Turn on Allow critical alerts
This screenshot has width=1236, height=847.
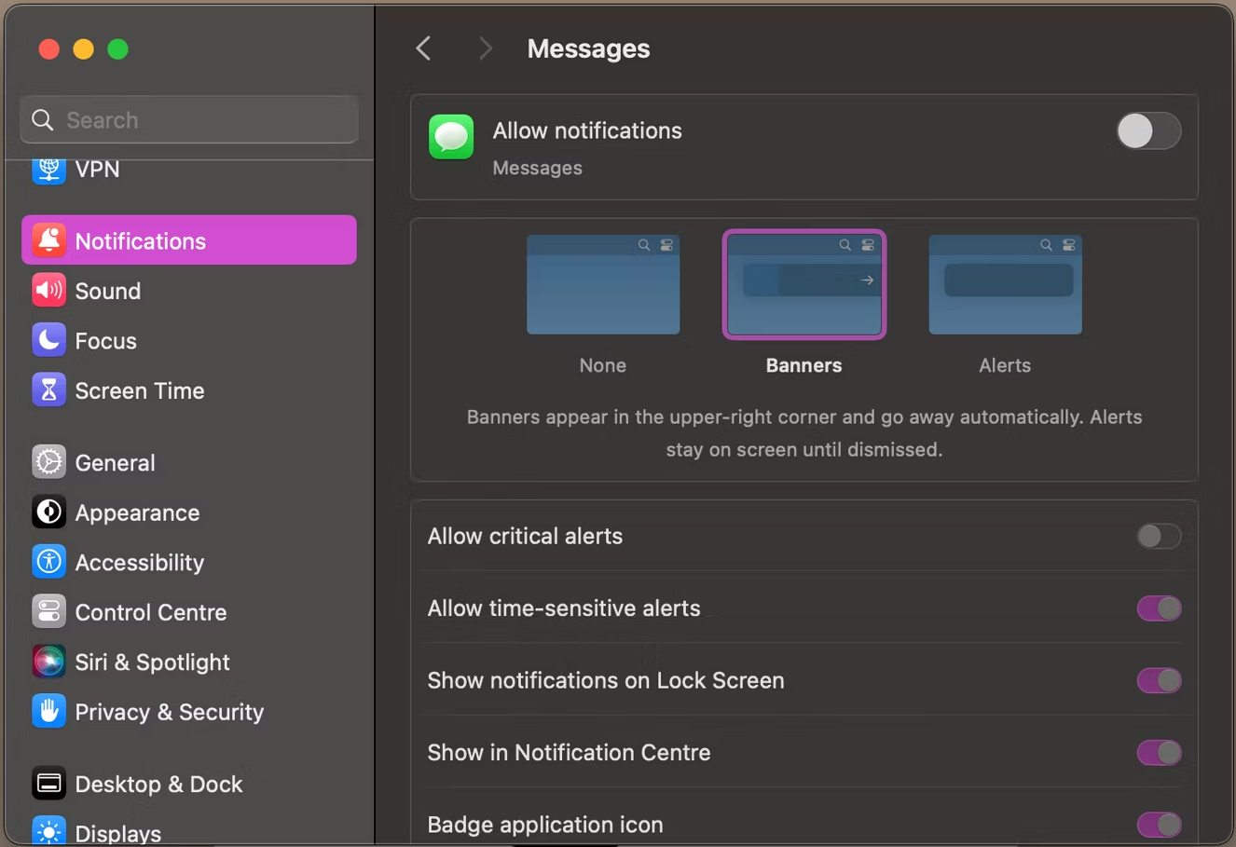point(1159,536)
